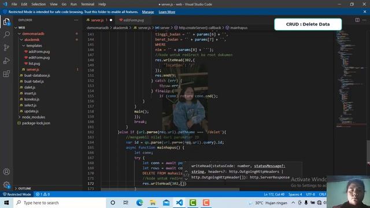The width and height of the screenshot is (370, 208).
Task: Open the green Camtasia taskbar icon
Action: pyautogui.click(x=193, y=203)
